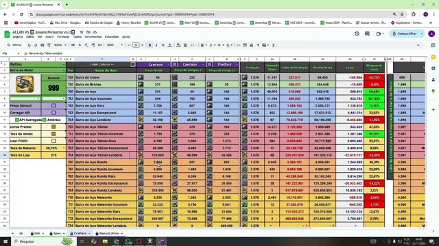Open the cell borders tool
The width and height of the screenshot is (439, 246).
(185, 45)
